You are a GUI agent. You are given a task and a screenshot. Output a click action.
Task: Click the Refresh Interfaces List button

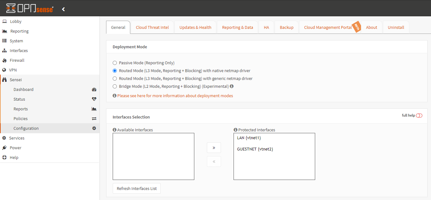137,188
